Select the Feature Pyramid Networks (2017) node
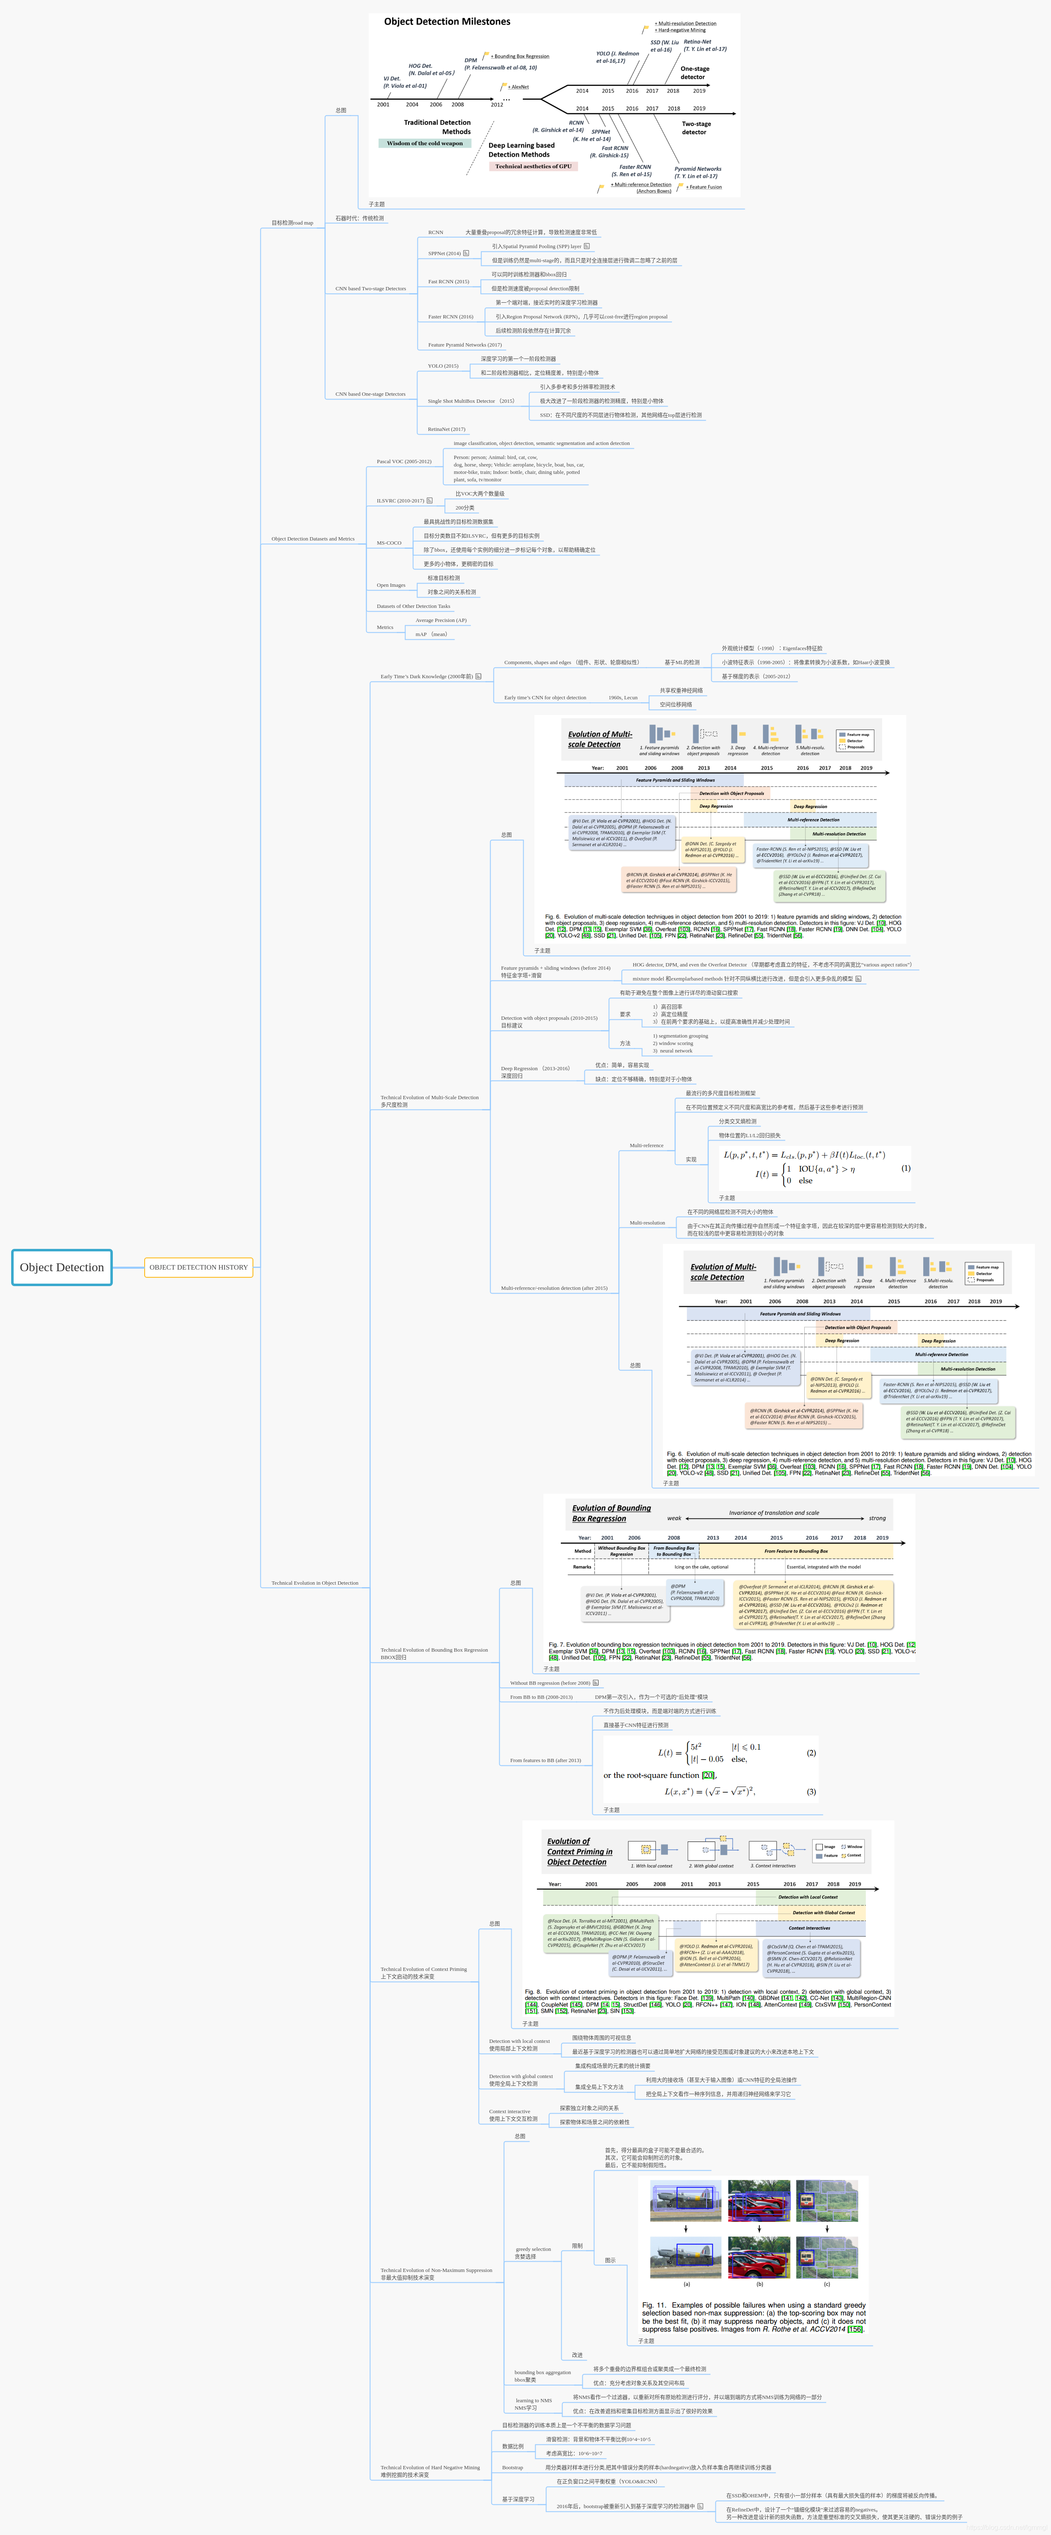Image resolution: width=1051 pixels, height=2535 pixels. tap(464, 344)
